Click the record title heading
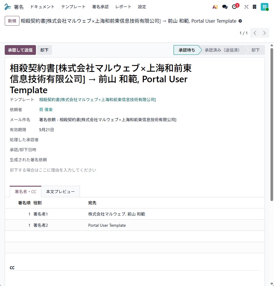Image resolution: width=274 pixels, height=286 pixels. tap(101, 79)
